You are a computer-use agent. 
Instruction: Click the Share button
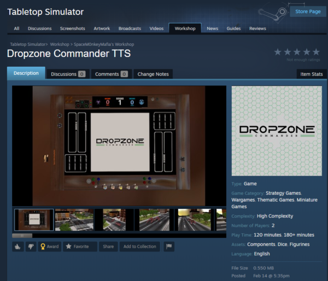108,247
